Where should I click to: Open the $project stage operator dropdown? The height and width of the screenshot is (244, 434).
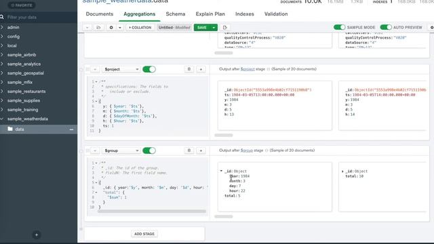coord(121,69)
